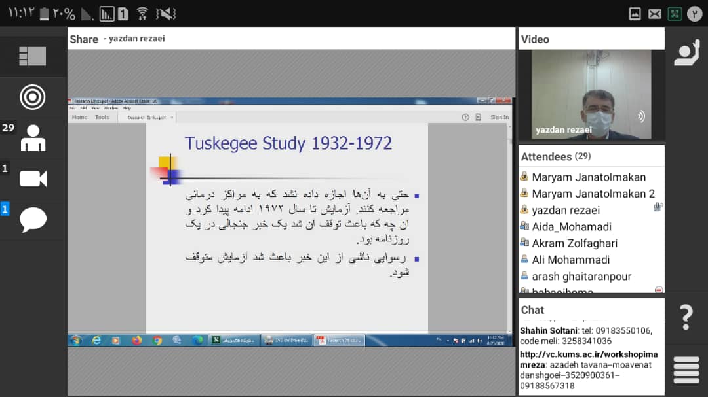Tap the concentric circles broadcast icon
Viewport: 708px width, 397px height.
(x=33, y=97)
